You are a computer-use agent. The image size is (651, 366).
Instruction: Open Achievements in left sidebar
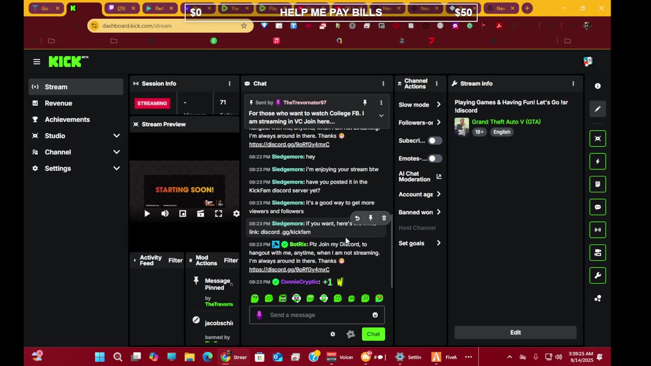click(76, 119)
